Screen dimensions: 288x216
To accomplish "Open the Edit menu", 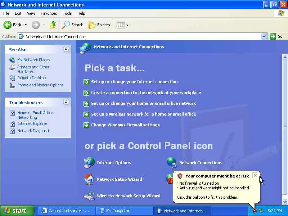I will 18,13.
